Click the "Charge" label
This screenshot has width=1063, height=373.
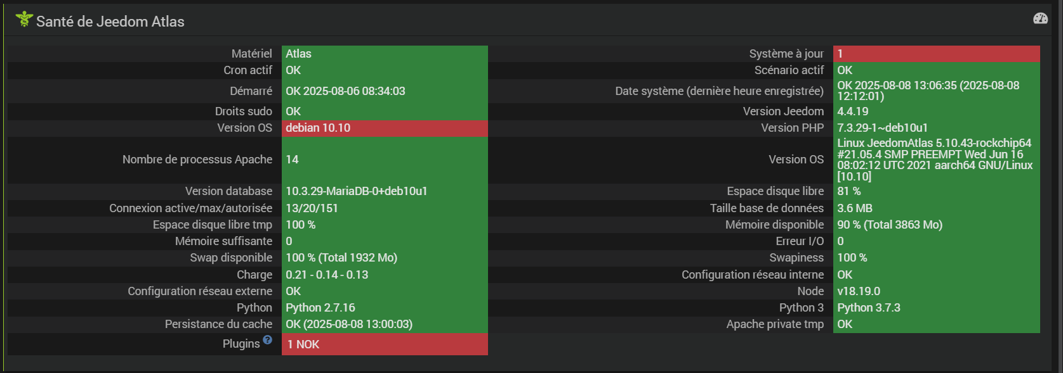coord(254,275)
